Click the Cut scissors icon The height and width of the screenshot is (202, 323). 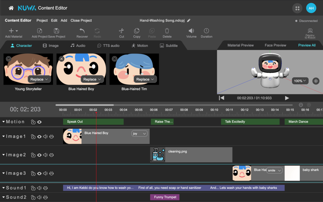(x=121, y=31)
